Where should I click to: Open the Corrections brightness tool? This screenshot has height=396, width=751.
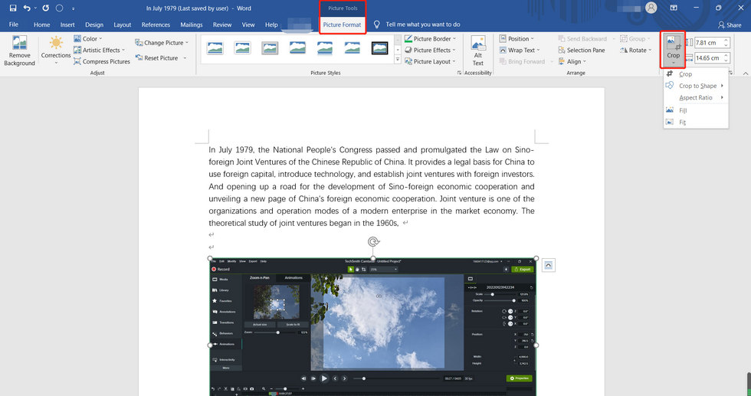click(56, 47)
